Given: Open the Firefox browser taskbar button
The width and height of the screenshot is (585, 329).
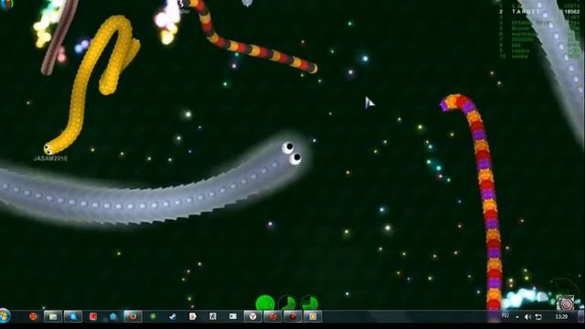Looking at the screenshot, I should 133,316.
